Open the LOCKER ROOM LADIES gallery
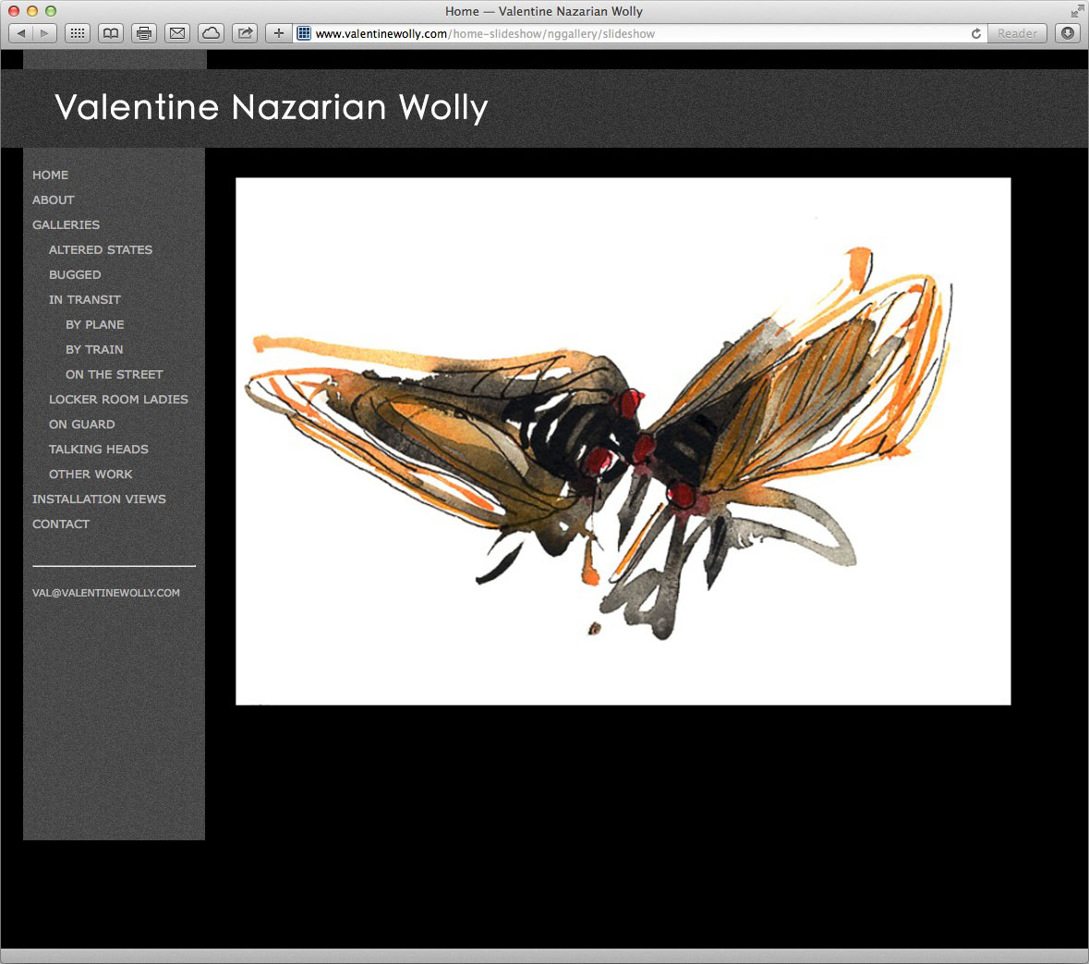 pos(118,399)
